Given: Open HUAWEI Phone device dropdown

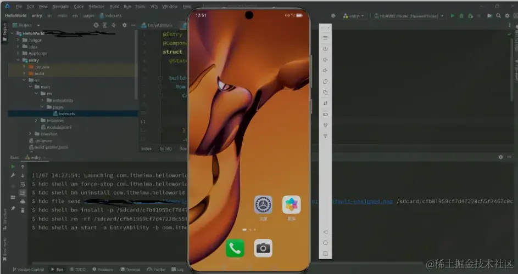Looking at the screenshot, I should pyautogui.click(x=409, y=16).
